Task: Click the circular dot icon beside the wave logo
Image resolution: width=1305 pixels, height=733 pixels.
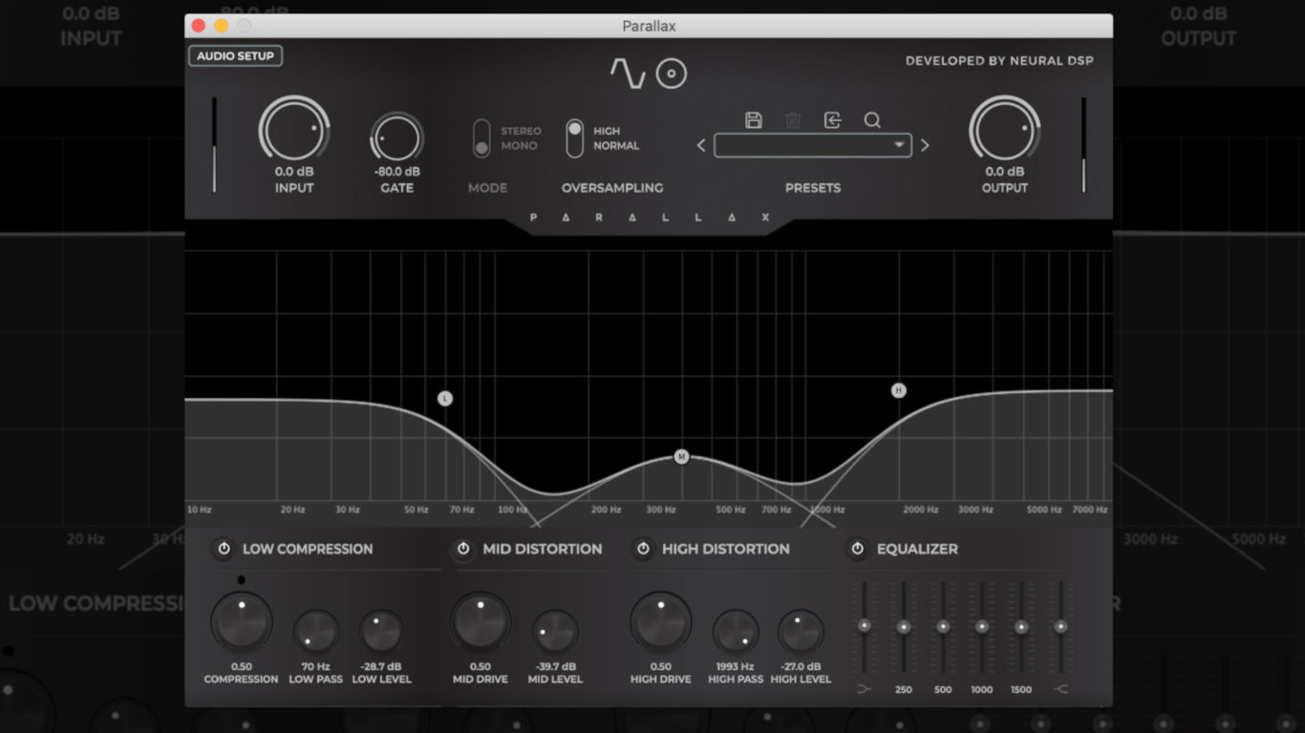Action: pyautogui.click(x=672, y=74)
